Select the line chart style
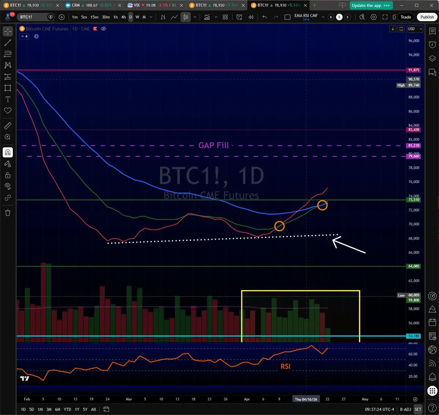The height and width of the screenshot is (415, 439). click(175, 17)
